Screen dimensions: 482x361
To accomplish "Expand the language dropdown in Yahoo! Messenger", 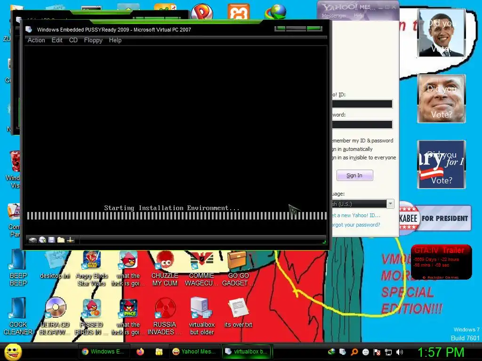I will click(390, 204).
